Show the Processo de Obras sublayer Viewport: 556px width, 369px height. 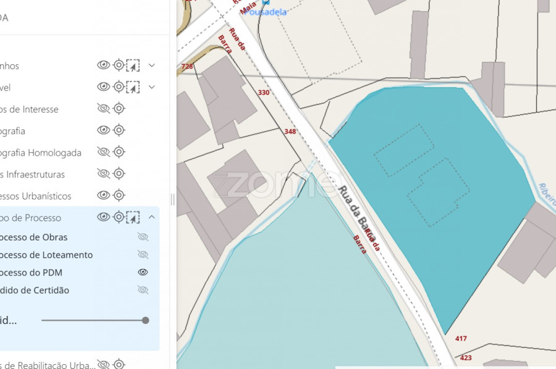pos(143,237)
